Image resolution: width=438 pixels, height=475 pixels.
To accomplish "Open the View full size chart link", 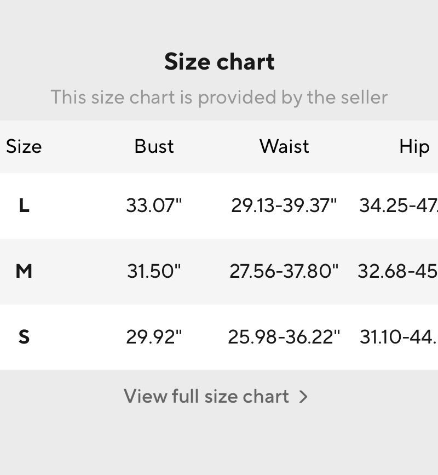I will click(x=216, y=396).
